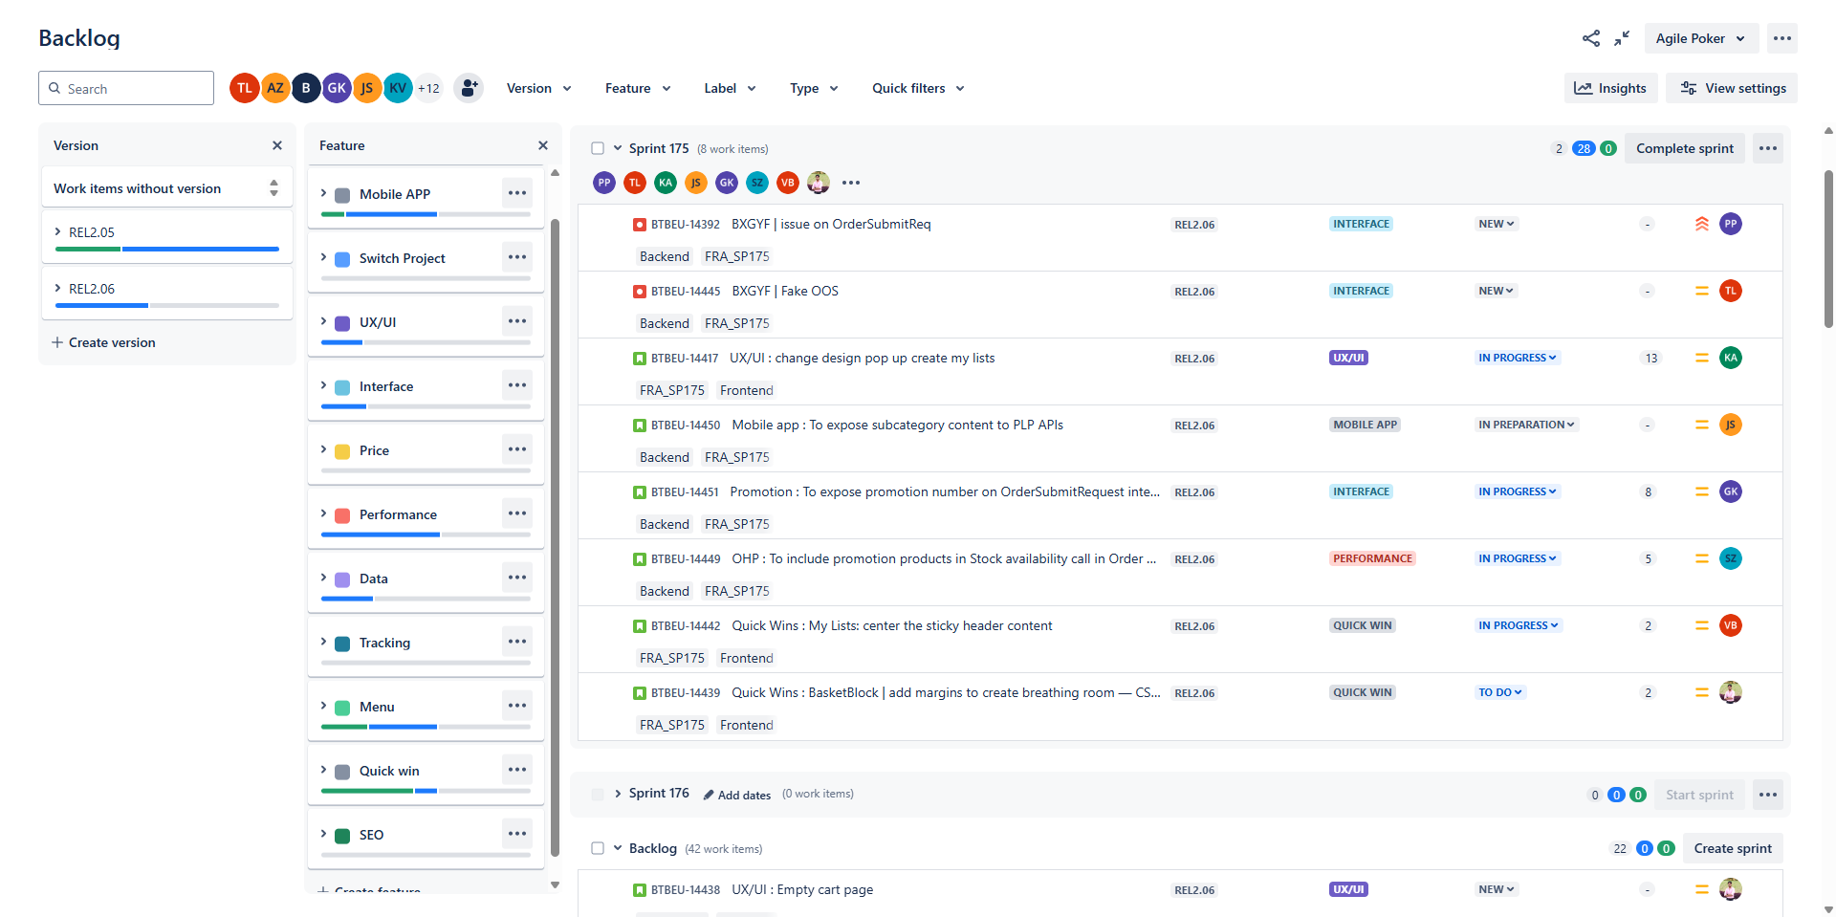Open the ellipsis menu on Mobile APP feature
The height and width of the screenshot is (917, 1836).
pos(517,192)
